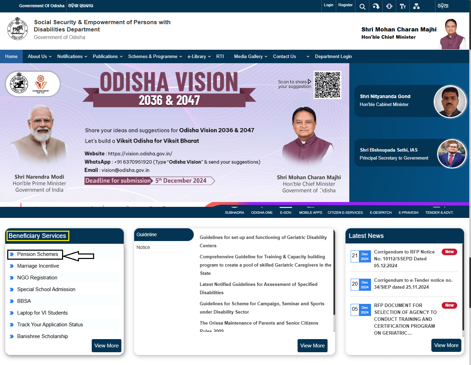Click the Chief Minister photo in header
Viewport: 471px width, 365px height.
coord(452,34)
